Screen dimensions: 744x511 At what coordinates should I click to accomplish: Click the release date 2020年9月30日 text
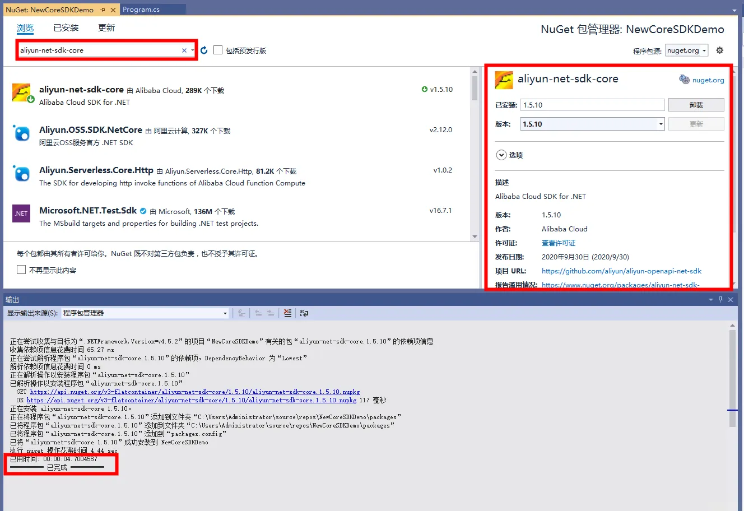[x=585, y=257]
